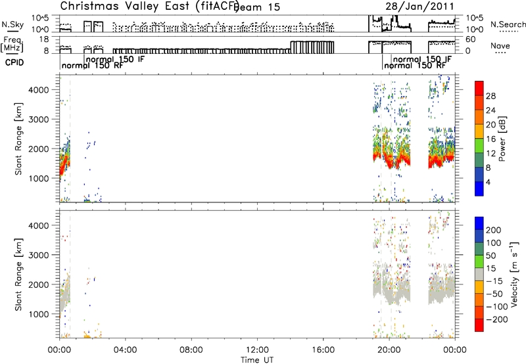Click the '20:00' time tick label

tap(389, 350)
